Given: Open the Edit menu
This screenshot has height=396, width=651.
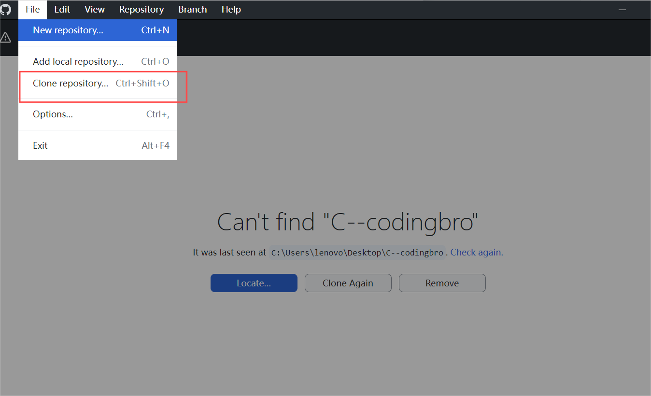Looking at the screenshot, I should [x=62, y=9].
